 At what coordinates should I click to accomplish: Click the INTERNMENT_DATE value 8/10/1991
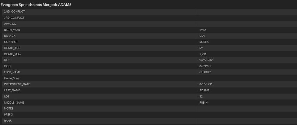coord(206,84)
